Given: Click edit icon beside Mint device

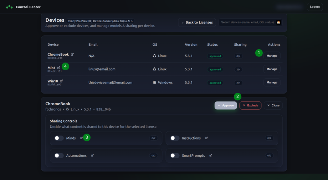Looking at the screenshot, I should (x=59, y=67).
